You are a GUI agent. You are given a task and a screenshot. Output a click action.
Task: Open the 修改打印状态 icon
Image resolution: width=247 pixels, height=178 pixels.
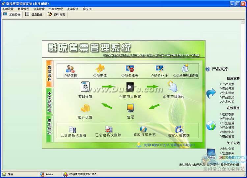pos(143,129)
